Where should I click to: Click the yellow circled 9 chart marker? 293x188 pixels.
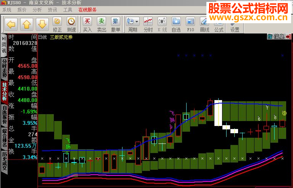pyautogui.click(x=284, y=113)
